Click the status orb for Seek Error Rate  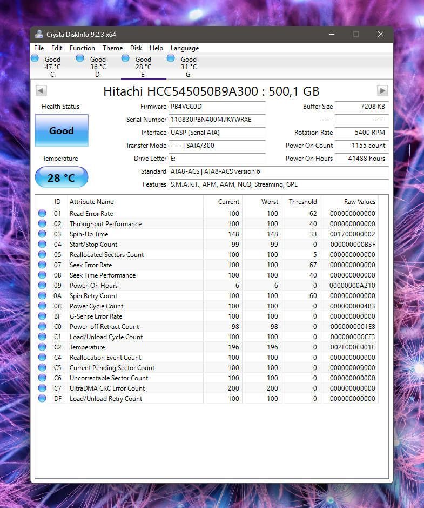point(42,265)
